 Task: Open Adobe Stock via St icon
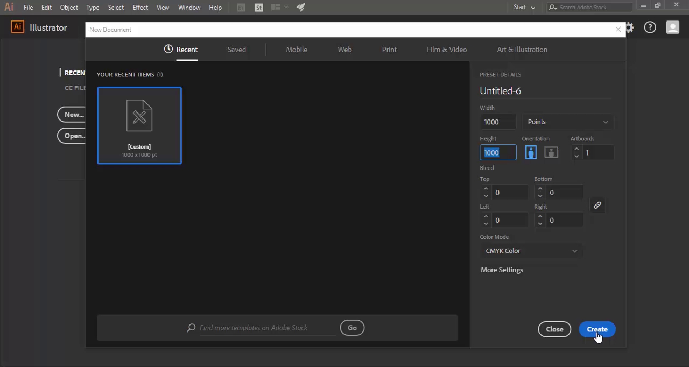click(x=259, y=8)
